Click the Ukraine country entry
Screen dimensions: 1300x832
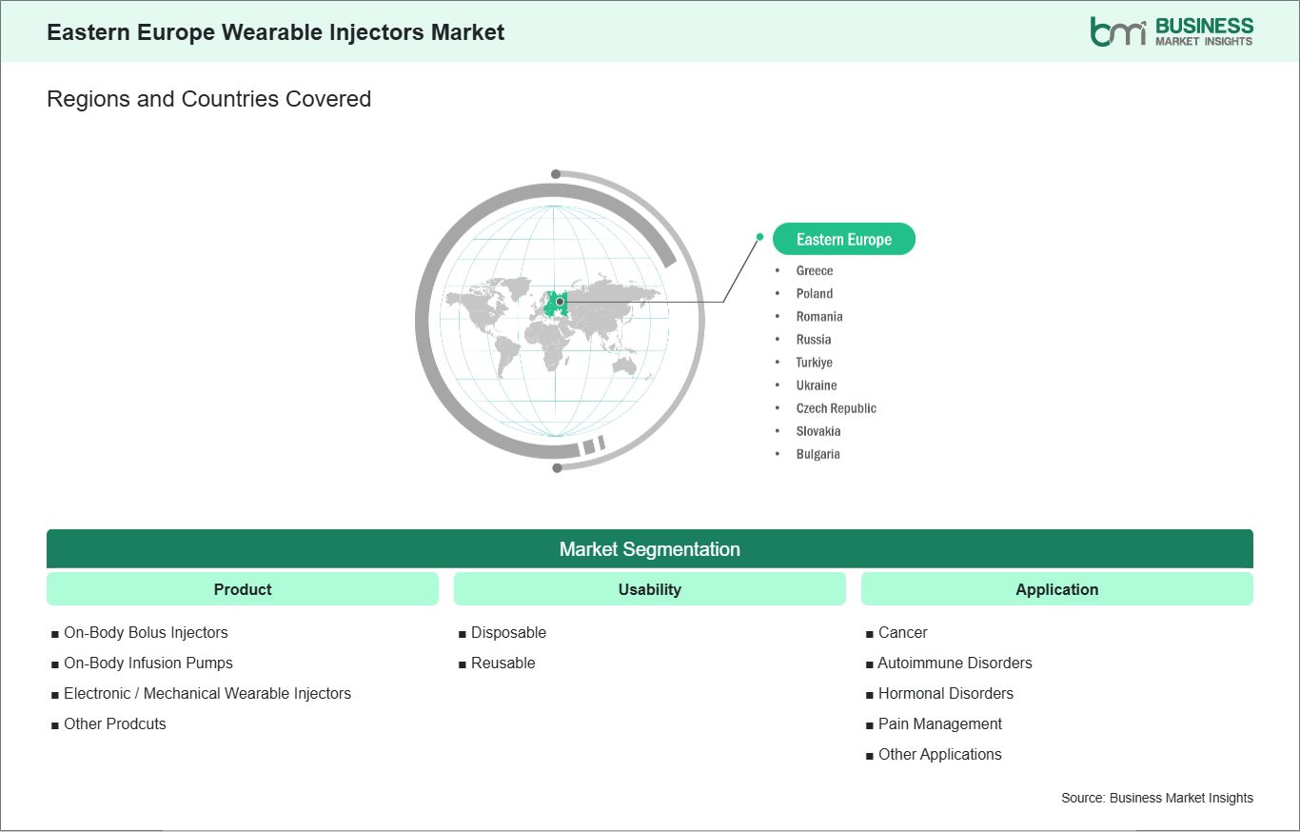click(x=817, y=386)
